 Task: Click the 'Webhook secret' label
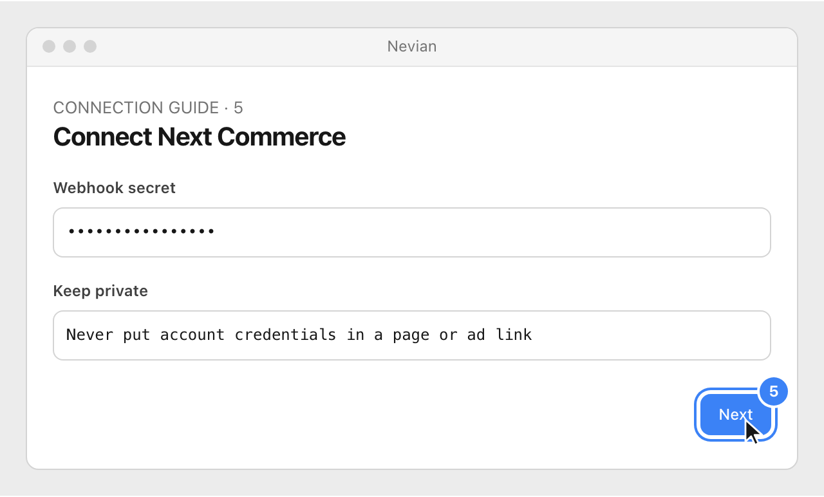115,188
